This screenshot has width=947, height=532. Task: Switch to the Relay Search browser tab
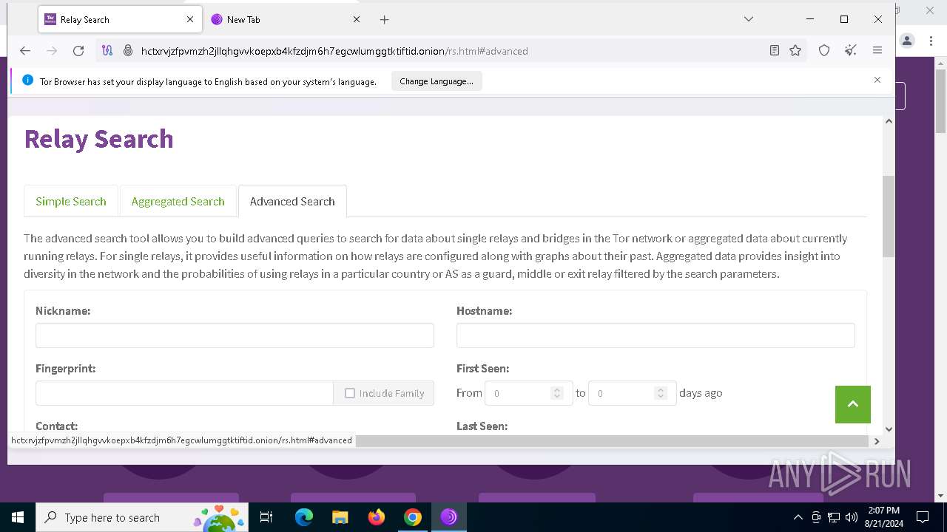(x=119, y=20)
